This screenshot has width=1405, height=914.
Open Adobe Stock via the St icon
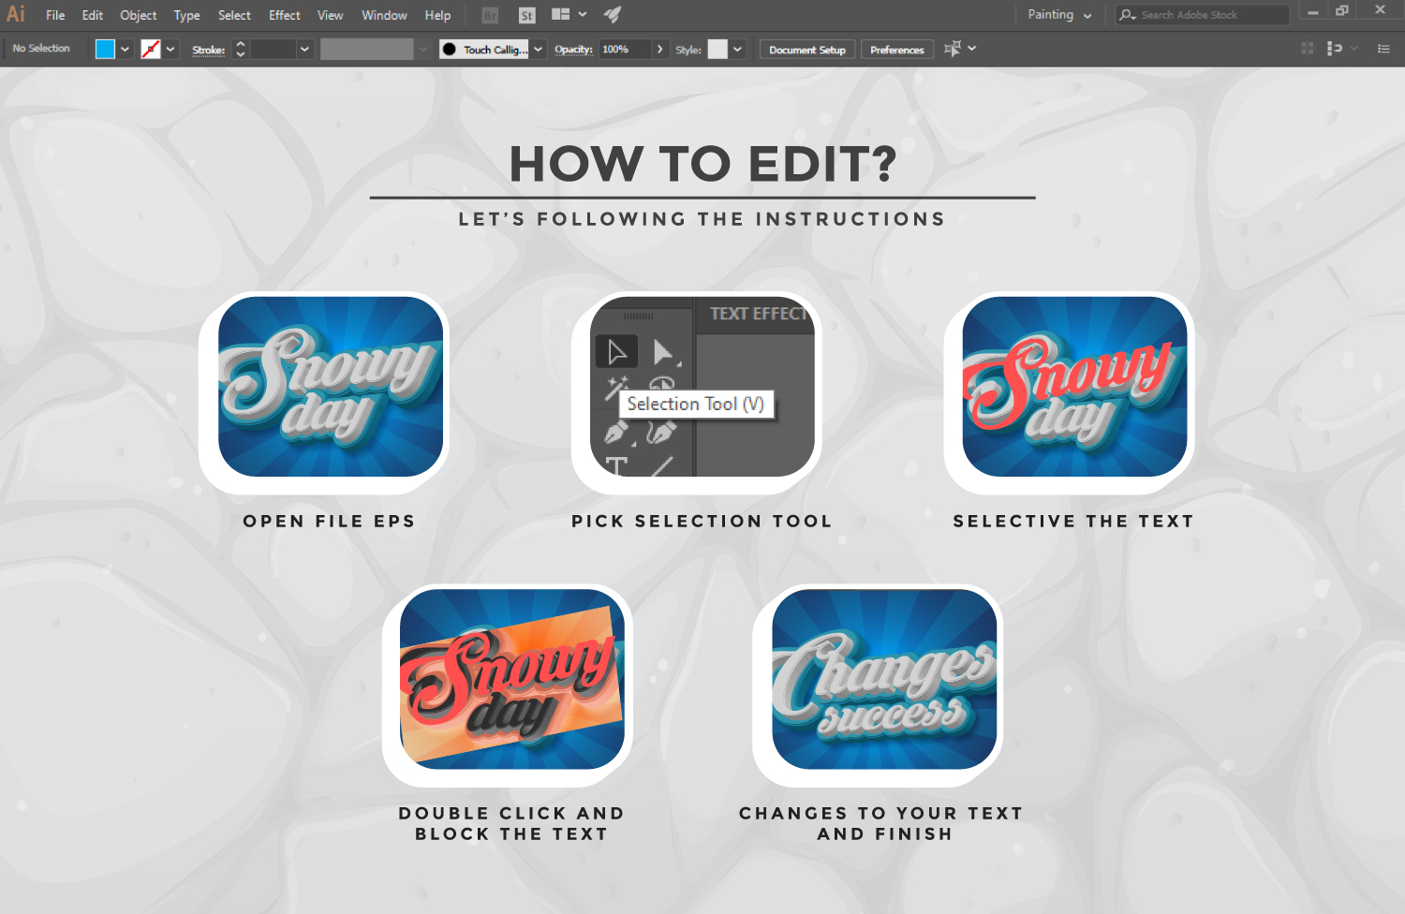tap(525, 14)
